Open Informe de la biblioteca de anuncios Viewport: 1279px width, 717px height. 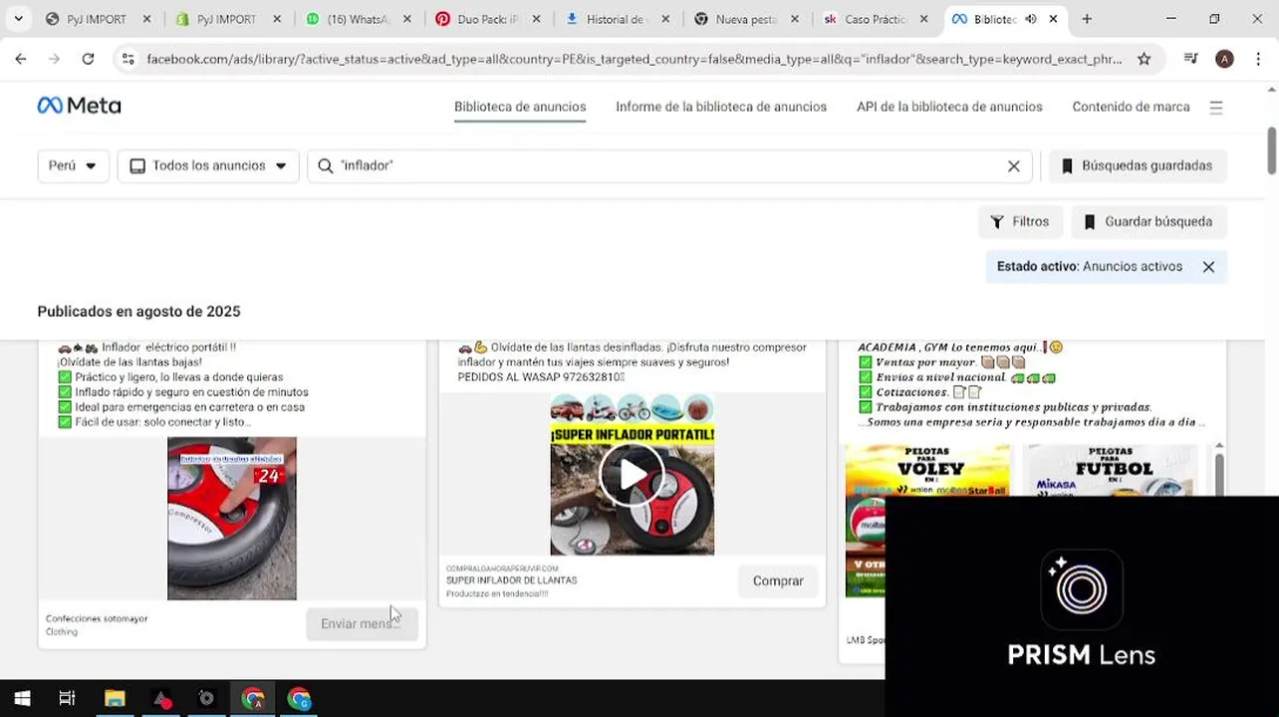tap(721, 107)
